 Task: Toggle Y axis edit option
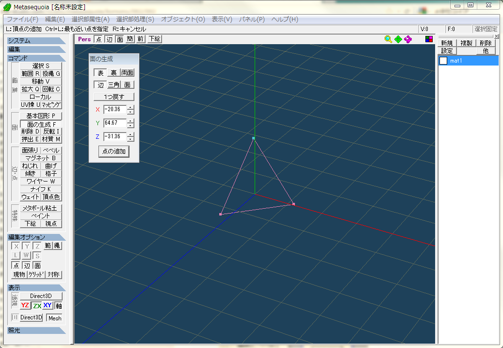tap(27, 246)
